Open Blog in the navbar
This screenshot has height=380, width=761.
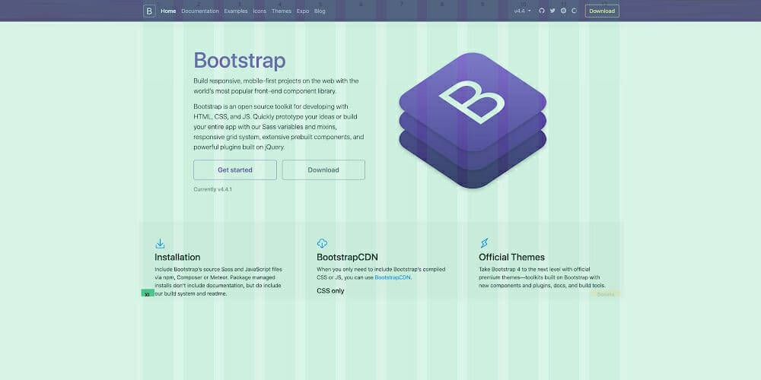click(320, 11)
